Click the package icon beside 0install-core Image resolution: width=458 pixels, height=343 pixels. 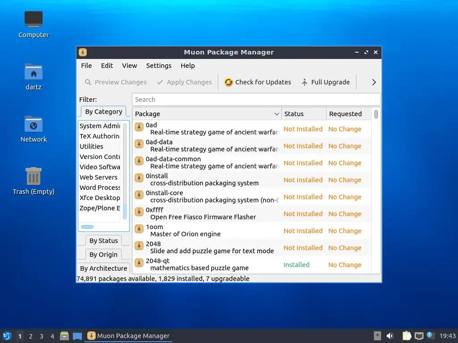pos(139,195)
